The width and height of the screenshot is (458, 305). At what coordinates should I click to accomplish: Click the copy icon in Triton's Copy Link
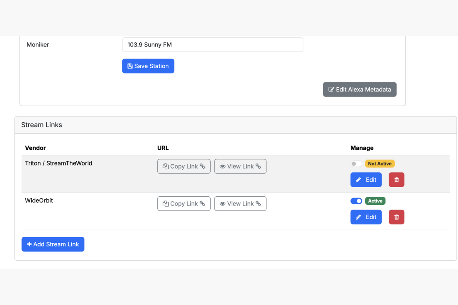[x=166, y=166]
